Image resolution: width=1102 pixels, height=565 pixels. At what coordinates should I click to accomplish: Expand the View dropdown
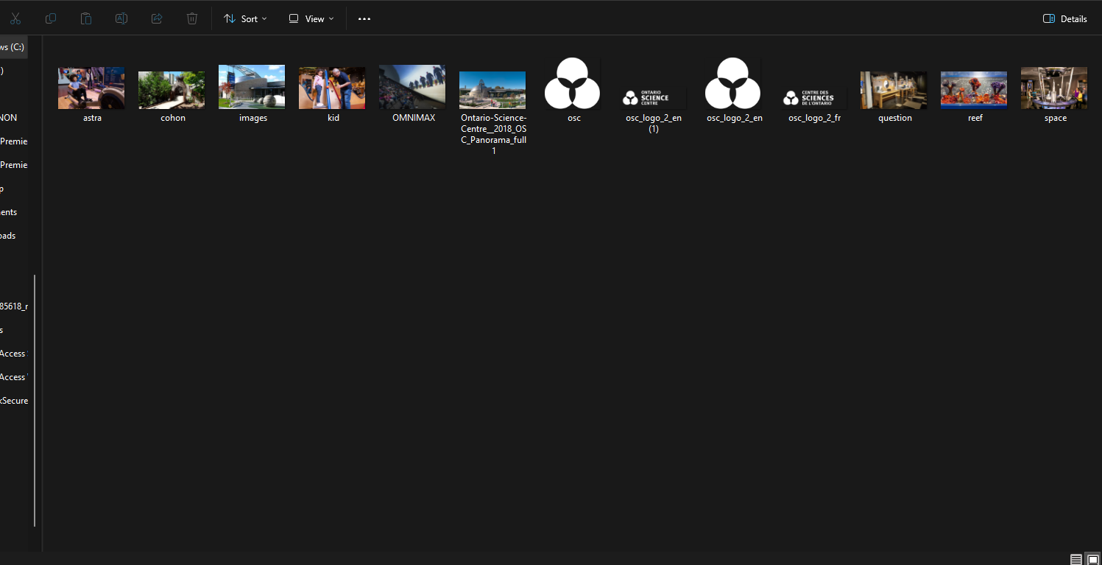click(x=311, y=18)
